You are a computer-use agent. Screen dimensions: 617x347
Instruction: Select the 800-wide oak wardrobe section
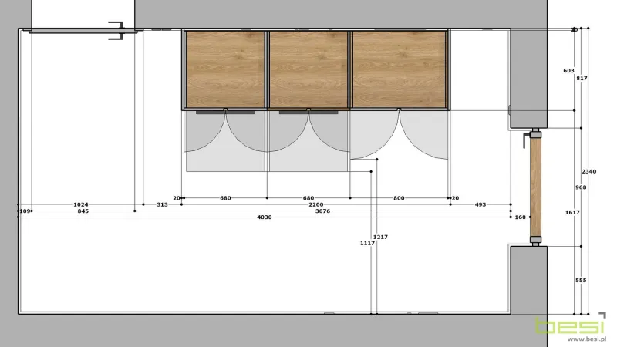399,69
